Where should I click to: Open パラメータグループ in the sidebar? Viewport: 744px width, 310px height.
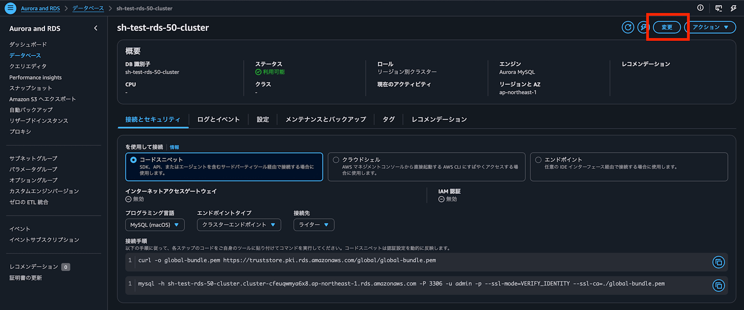point(33,169)
